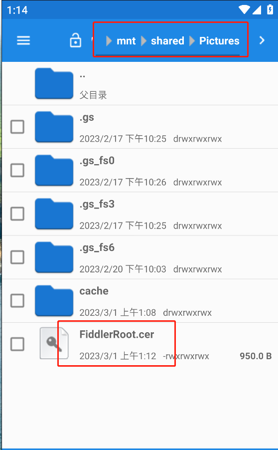Click the arrow before mnt breadcrumb
The width and height of the screenshot is (278, 450).
109,41
